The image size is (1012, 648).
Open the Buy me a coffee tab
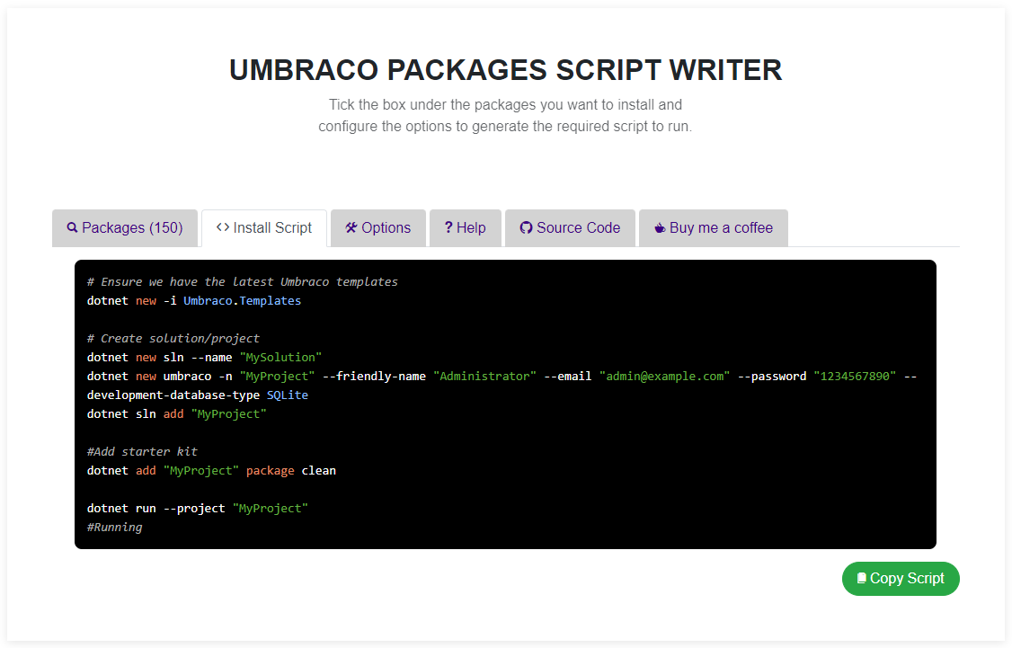click(x=714, y=227)
